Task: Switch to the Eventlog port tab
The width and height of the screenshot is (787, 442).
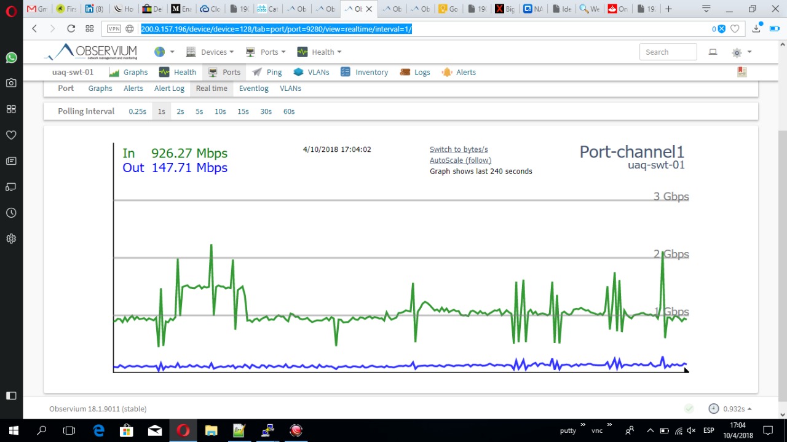Action: (x=253, y=89)
